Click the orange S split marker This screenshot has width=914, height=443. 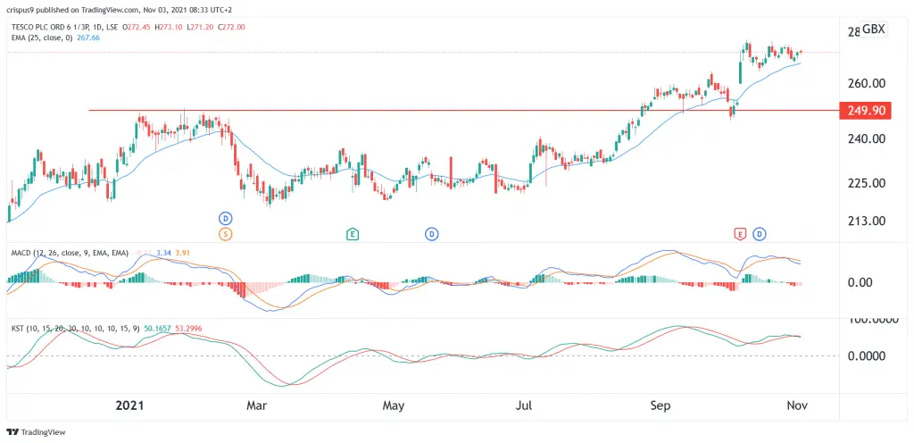click(x=226, y=234)
